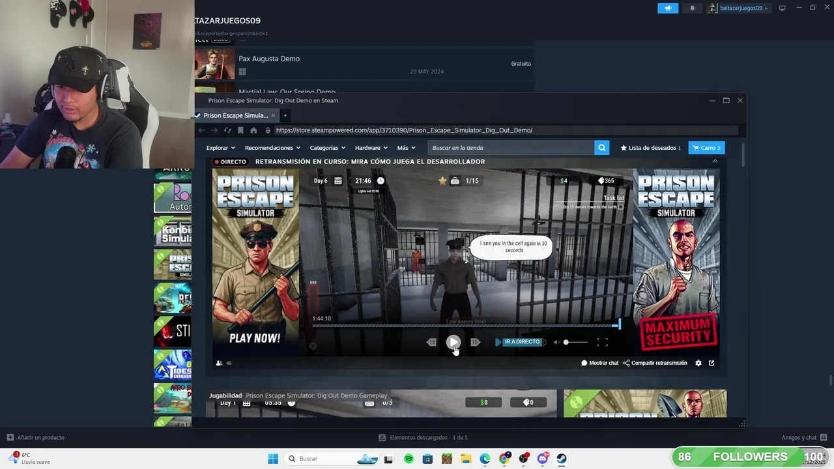Open the Carro shopping cart
834x469 pixels.
click(x=706, y=148)
